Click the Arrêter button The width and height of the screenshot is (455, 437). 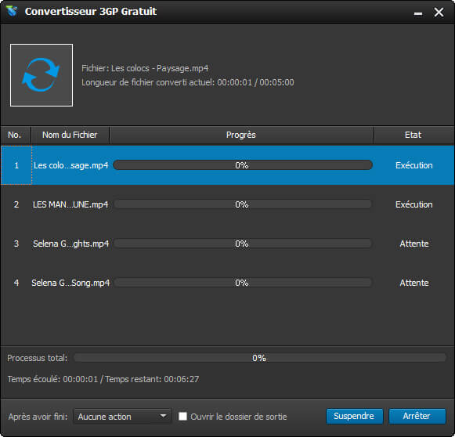[417, 416]
